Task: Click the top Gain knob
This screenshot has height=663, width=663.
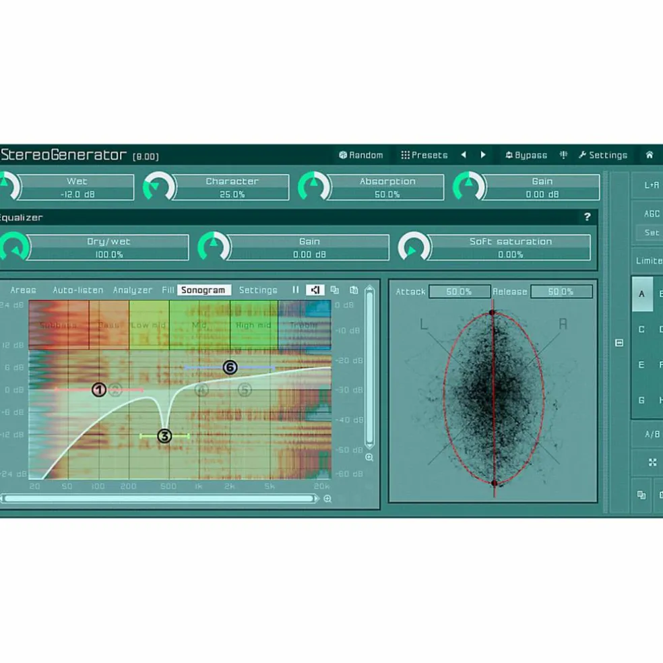Action: tap(468, 187)
